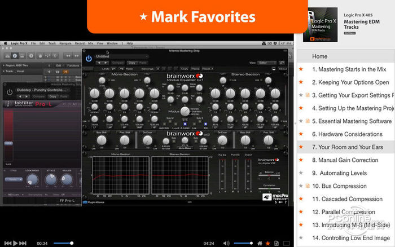This screenshot has height=247, width=395.
Task: Open the Logic Pro X Record menu
Action: click(80, 43)
